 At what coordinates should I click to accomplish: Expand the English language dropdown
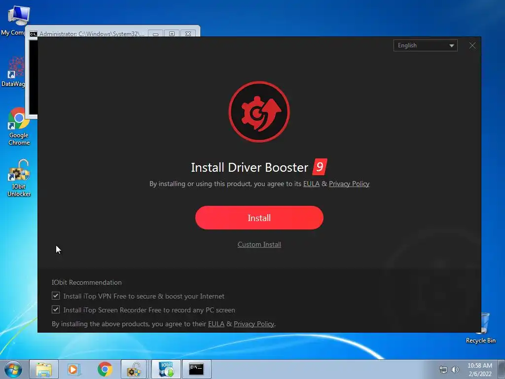[x=425, y=45]
